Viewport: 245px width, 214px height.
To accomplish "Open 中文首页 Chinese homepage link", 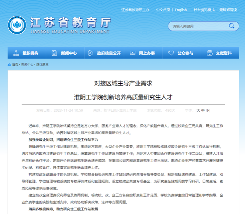I will pos(163,10).
